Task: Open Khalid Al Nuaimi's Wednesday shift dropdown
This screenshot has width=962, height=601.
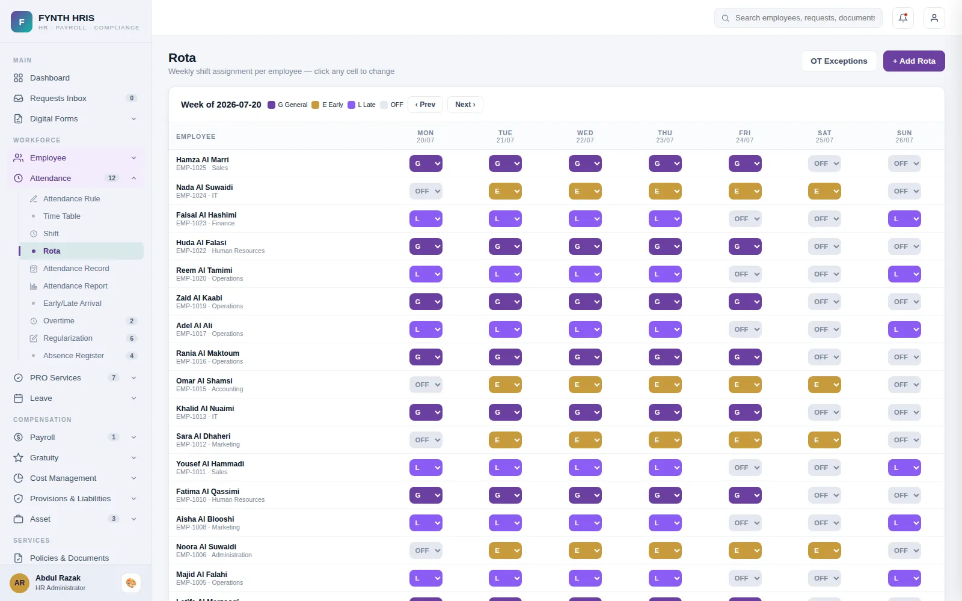Action: click(x=585, y=412)
